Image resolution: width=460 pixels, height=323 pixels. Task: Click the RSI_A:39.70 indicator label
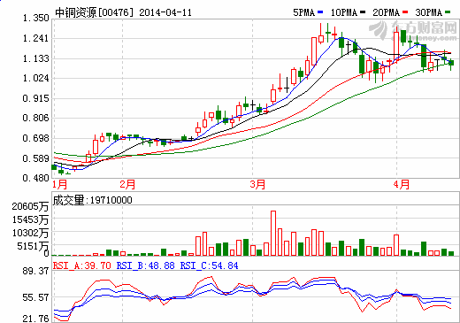pos(82,265)
